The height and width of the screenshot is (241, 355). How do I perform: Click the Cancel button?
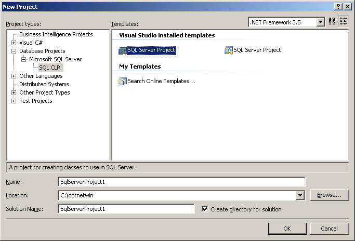330,229
